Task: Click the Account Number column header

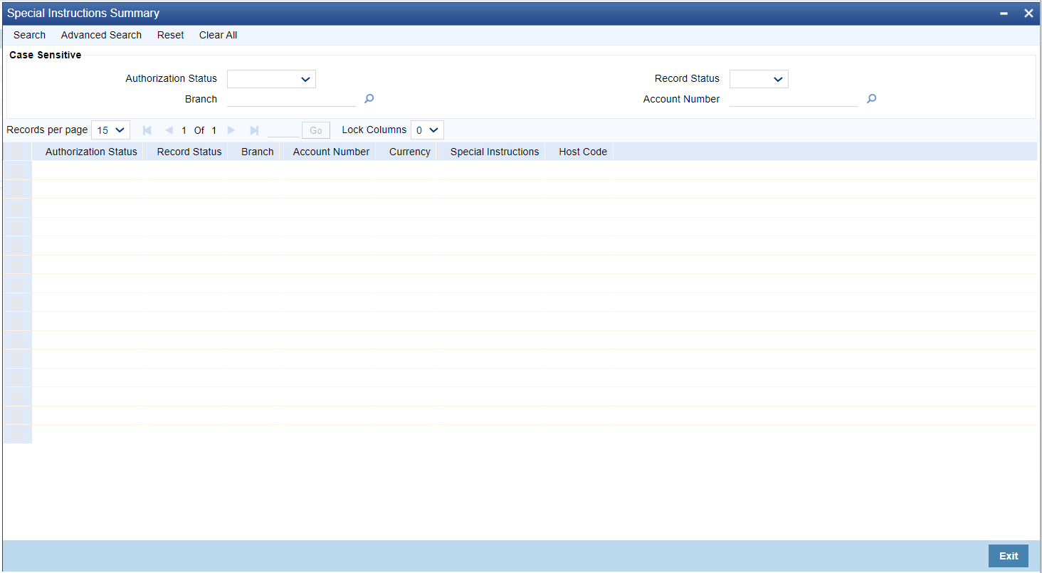Action: (x=331, y=152)
